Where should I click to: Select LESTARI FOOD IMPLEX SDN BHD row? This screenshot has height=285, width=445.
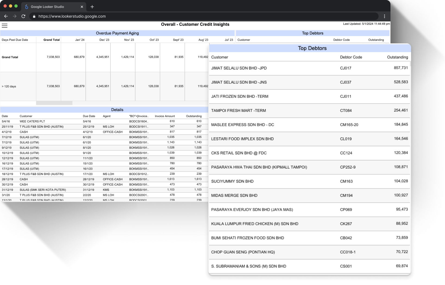click(x=309, y=139)
